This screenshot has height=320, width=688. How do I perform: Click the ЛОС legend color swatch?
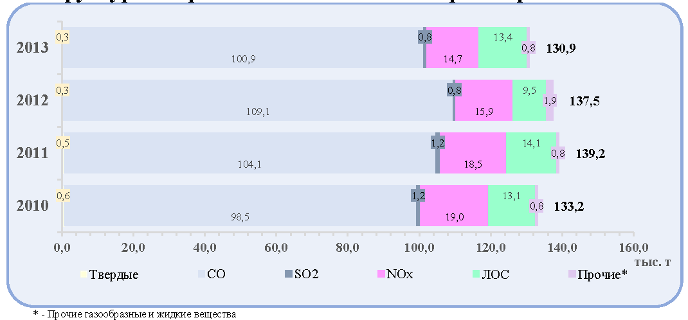[x=476, y=274]
